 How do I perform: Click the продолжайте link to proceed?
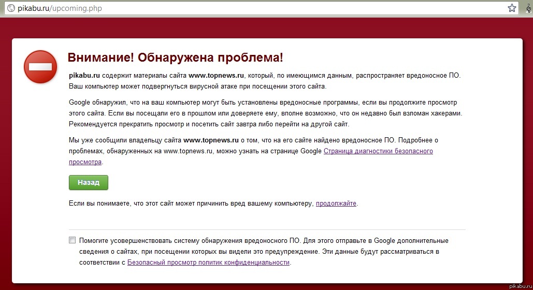pyautogui.click(x=336, y=204)
